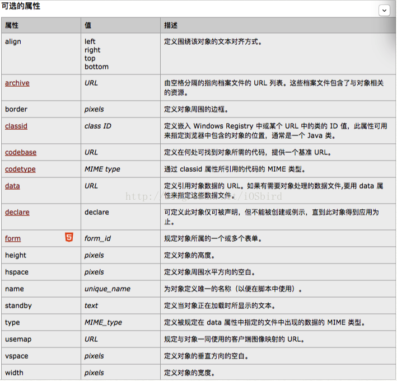The height and width of the screenshot is (381, 397).
Task: Select 'pixels' value in hspace row
Action: tap(94, 272)
